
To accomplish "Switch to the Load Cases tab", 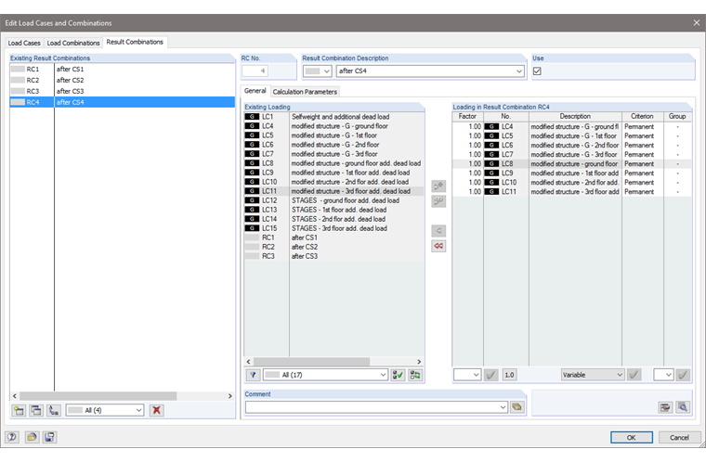I will (24, 43).
